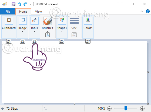Open the File menu
This screenshot has height=112, width=151.
[8, 12]
